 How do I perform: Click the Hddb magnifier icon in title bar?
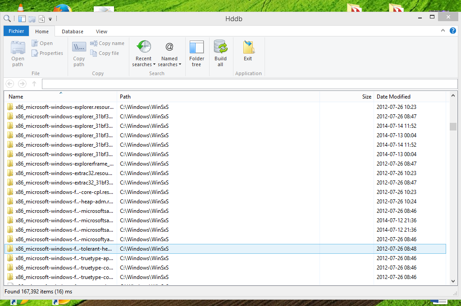(7, 18)
